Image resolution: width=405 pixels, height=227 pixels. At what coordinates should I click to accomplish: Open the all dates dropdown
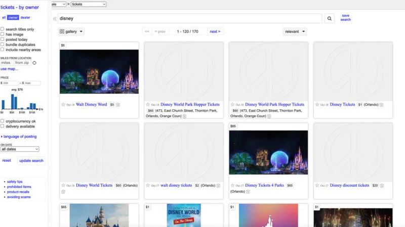(x=20, y=149)
